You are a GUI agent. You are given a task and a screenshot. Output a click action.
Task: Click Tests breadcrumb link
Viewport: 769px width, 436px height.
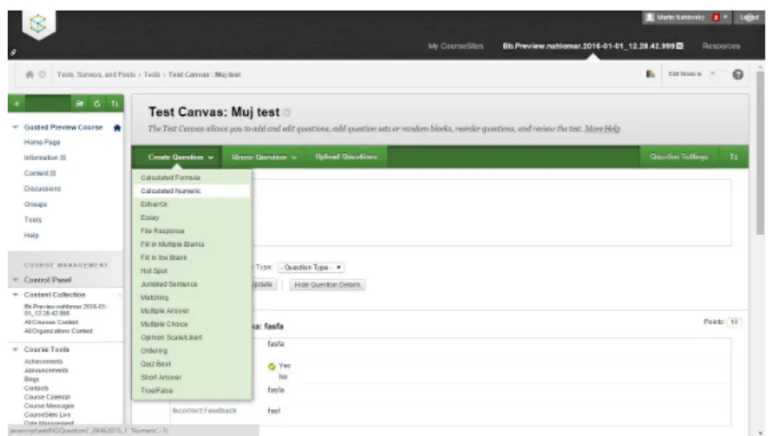pyautogui.click(x=151, y=75)
